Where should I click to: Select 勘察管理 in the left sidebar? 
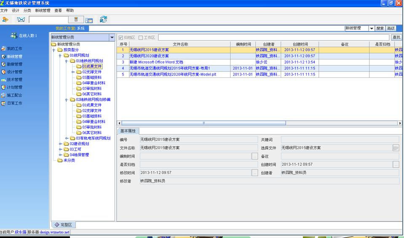click(14, 64)
